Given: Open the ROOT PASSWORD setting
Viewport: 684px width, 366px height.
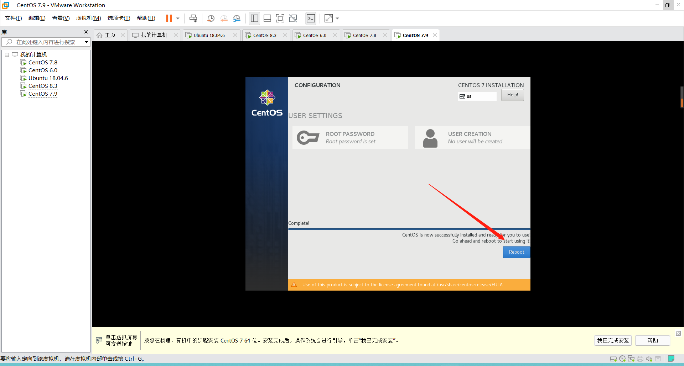Looking at the screenshot, I should (x=350, y=138).
